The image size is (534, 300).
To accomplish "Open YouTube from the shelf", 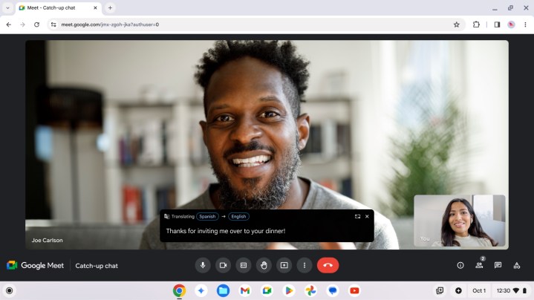I will click(x=354, y=290).
